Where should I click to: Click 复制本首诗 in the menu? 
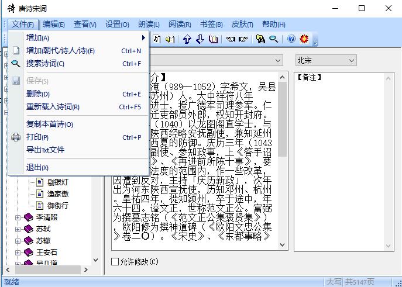point(50,125)
